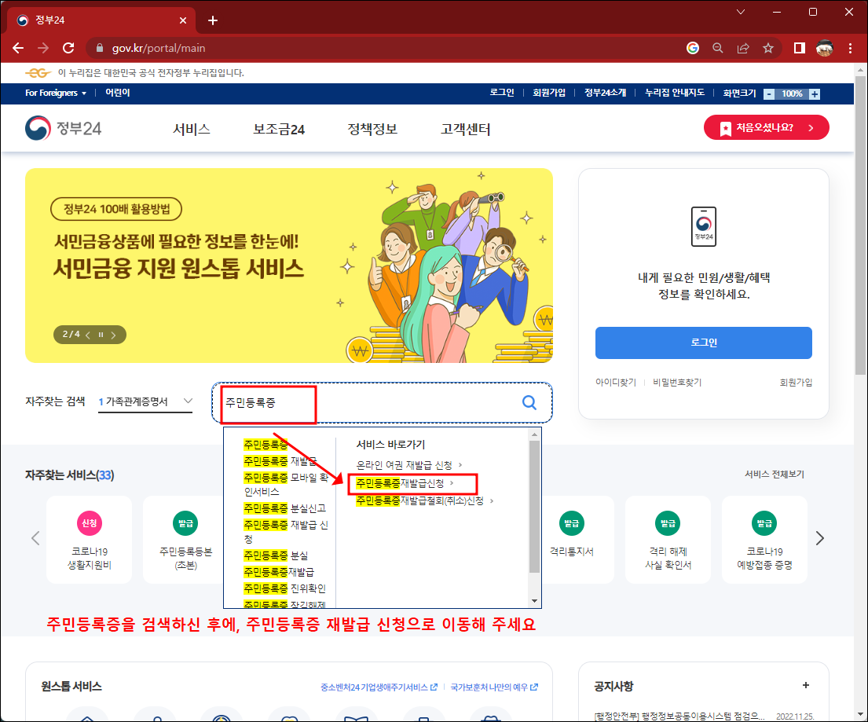Select the 주민등록등본(초본) 발급 service icon

[185, 540]
